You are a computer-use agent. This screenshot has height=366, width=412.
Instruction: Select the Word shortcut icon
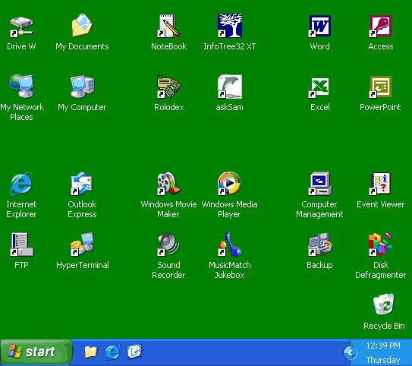coord(319,26)
